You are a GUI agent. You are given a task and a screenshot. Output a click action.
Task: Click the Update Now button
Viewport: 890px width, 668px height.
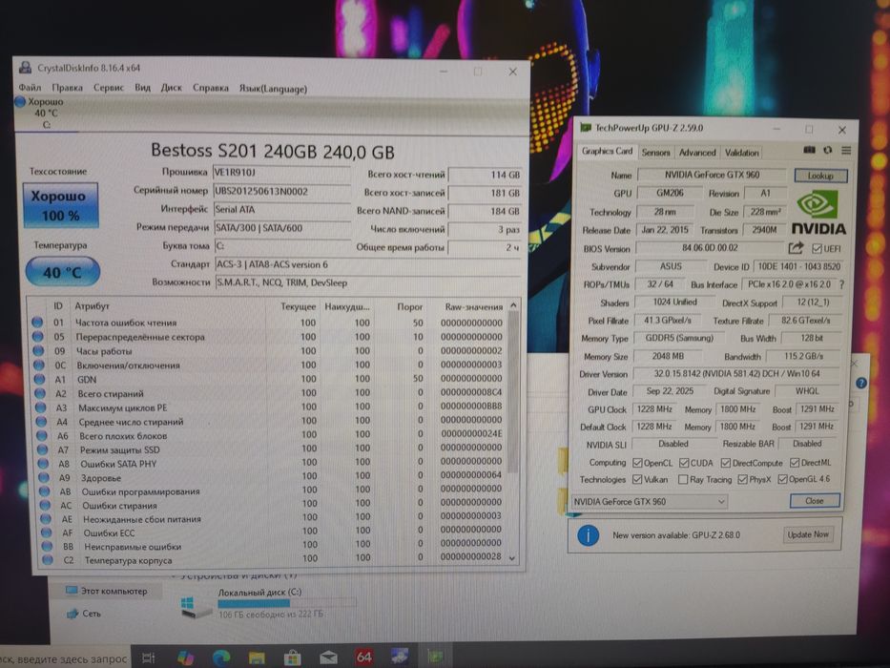[x=808, y=534]
